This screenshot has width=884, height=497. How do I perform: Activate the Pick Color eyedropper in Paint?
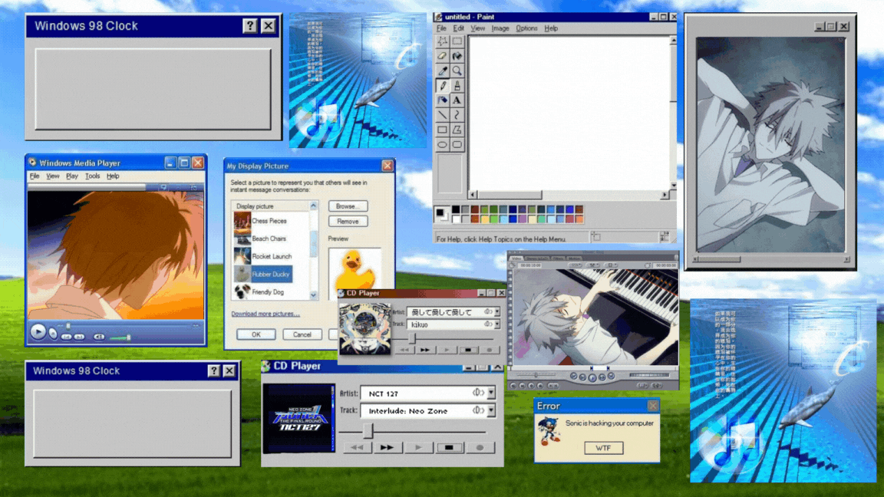(443, 71)
